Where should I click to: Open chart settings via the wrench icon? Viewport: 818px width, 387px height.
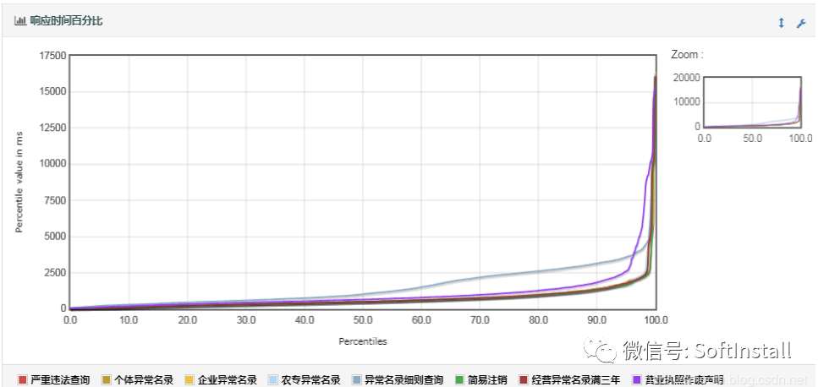(x=801, y=23)
